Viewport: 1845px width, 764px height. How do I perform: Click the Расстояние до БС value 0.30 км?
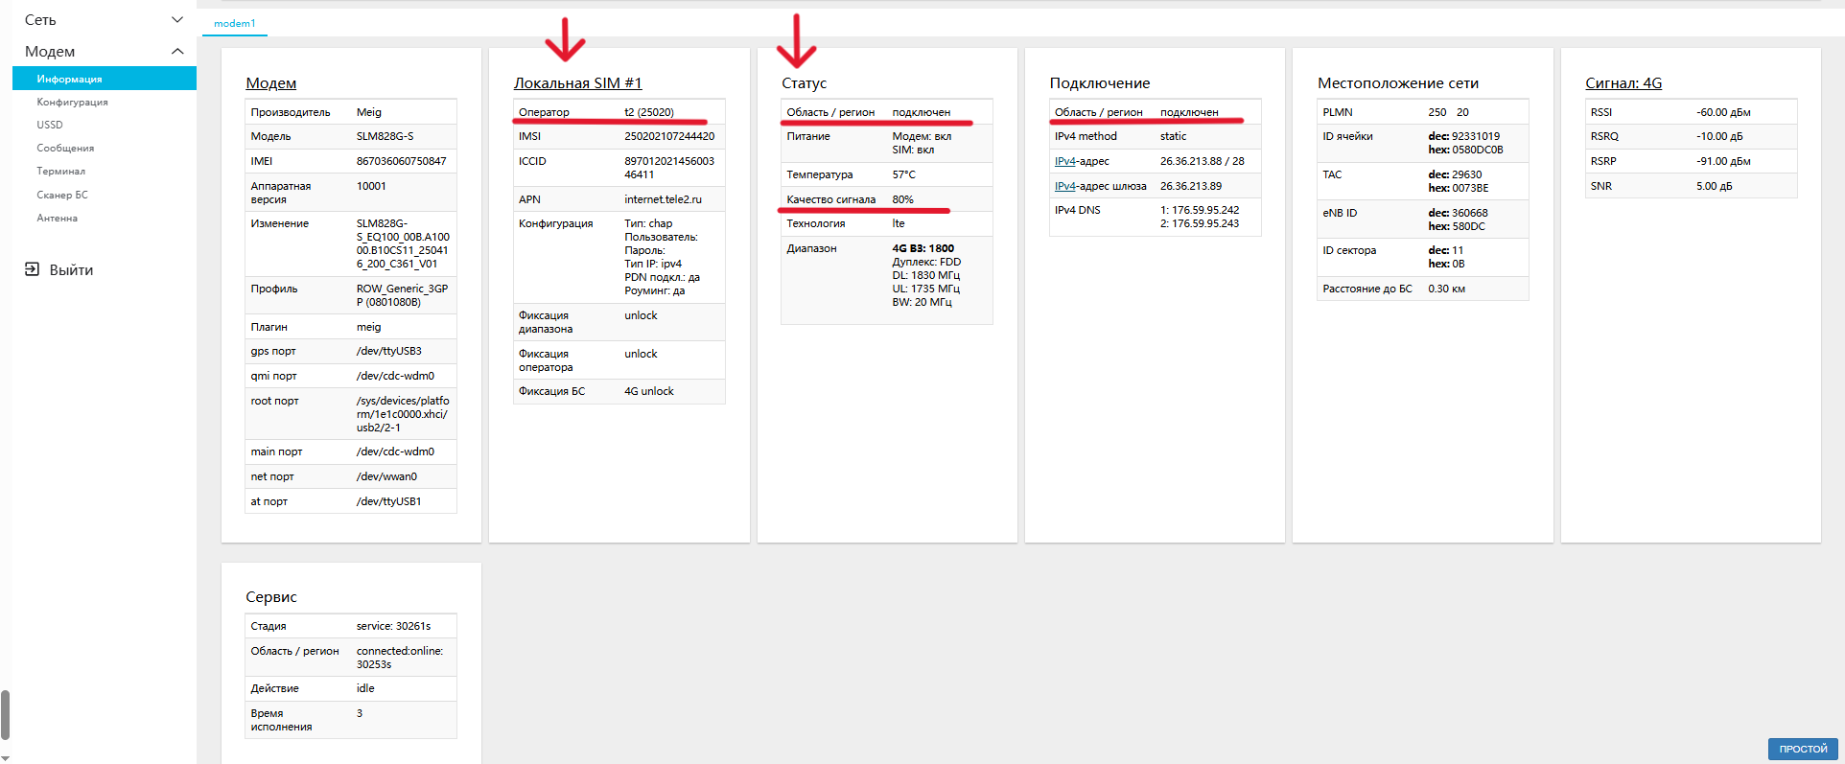1446,289
